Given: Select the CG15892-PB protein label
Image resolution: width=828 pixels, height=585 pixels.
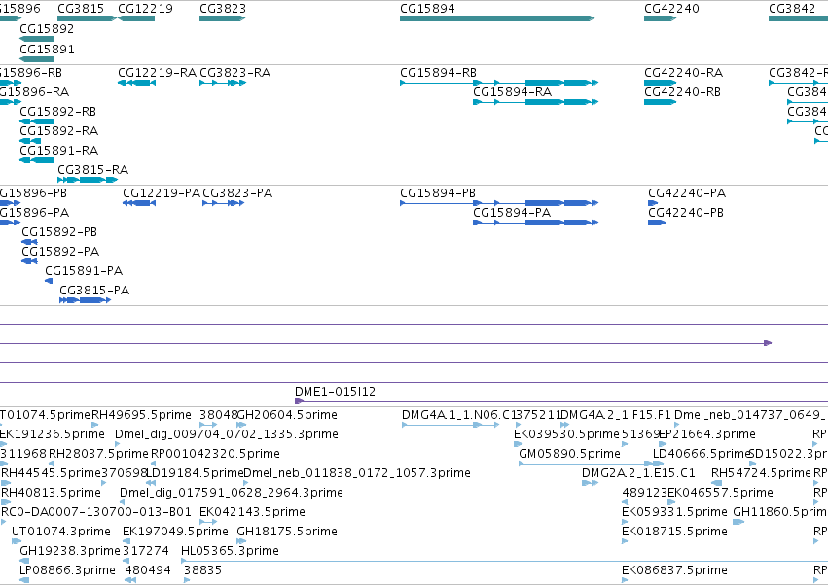Looking at the screenshot, I should pyautogui.click(x=59, y=232).
